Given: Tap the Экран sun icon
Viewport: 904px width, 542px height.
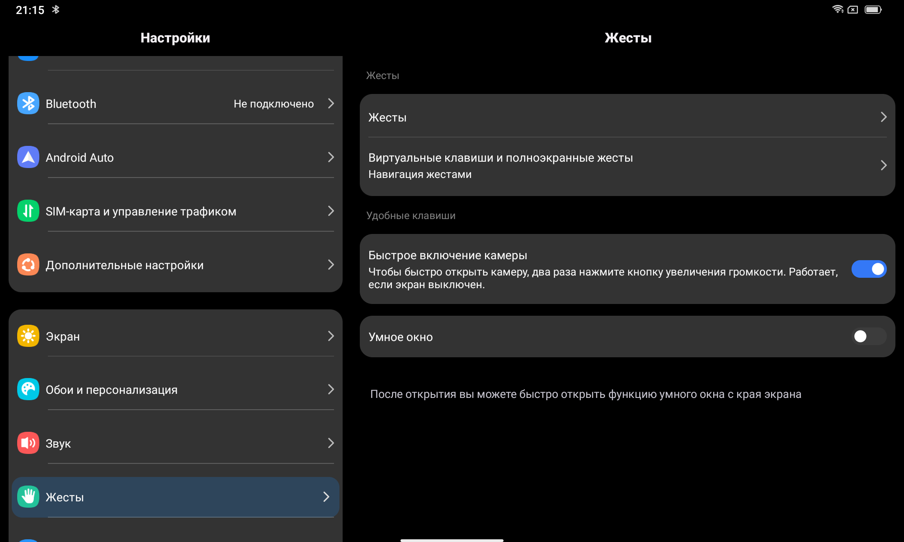Looking at the screenshot, I should (28, 336).
